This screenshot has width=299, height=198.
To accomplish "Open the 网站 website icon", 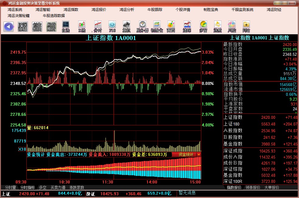I will [246, 27].
